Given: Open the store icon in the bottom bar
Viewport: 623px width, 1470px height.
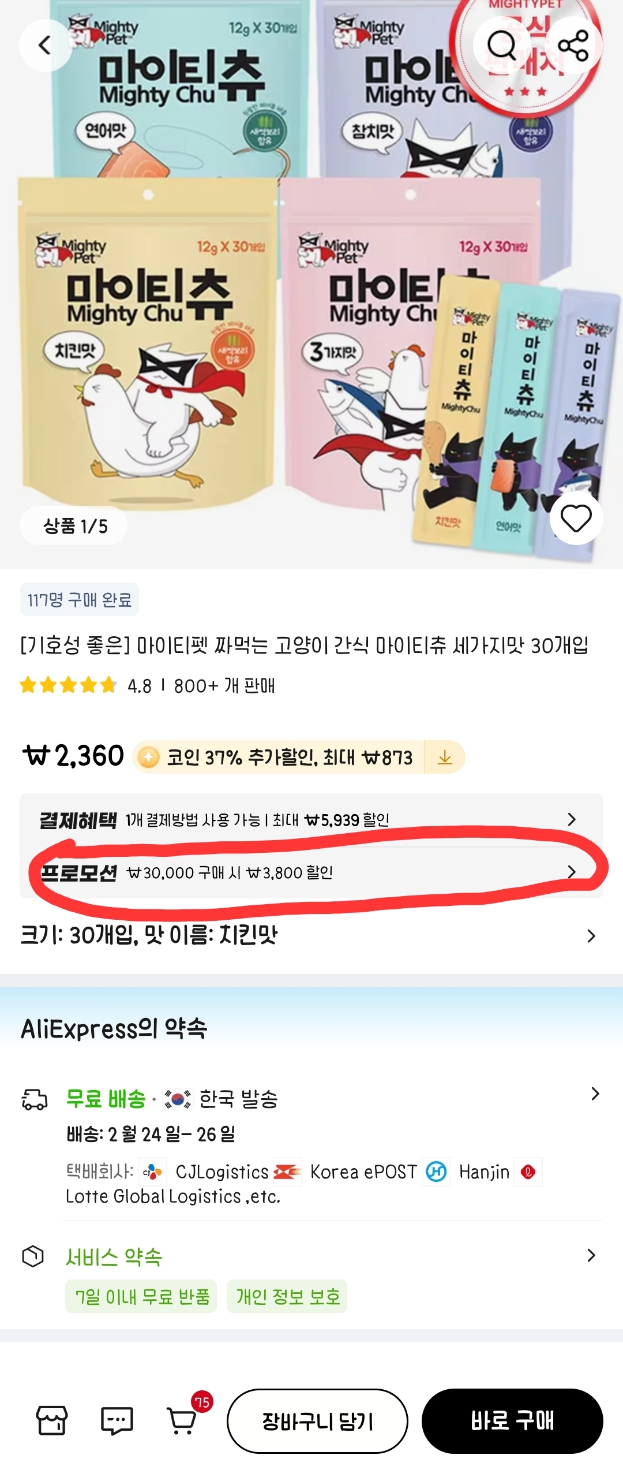Looking at the screenshot, I should coord(52,1420).
